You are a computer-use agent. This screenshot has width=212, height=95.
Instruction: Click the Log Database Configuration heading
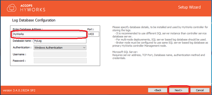click(34, 20)
